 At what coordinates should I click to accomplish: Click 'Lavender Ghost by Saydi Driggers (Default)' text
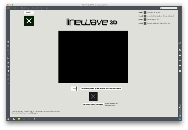[160, 16]
